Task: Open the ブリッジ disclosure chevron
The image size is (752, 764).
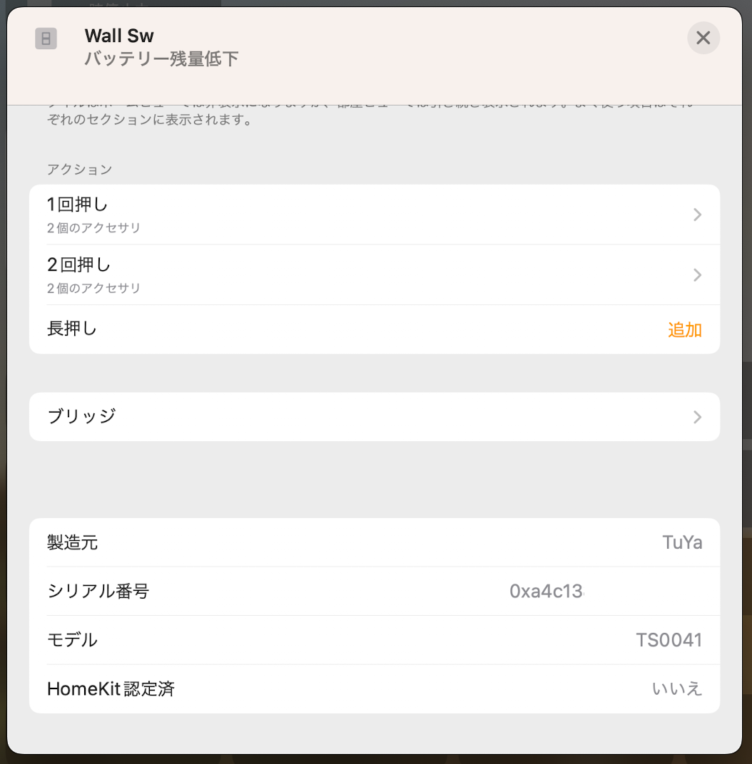Action: point(697,417)
